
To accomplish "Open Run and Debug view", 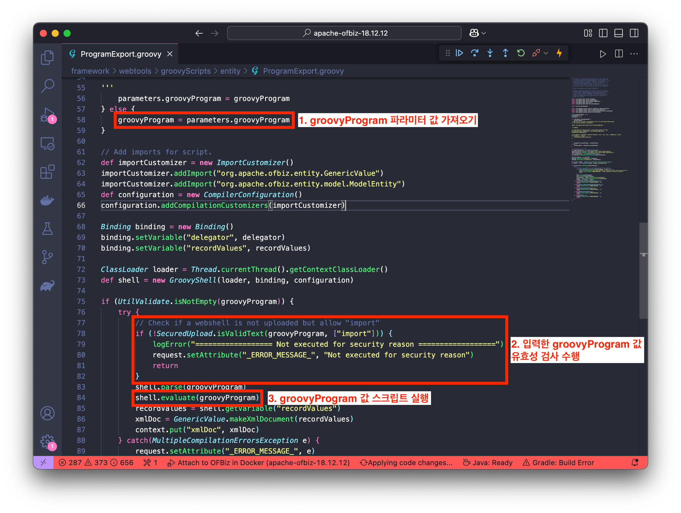I will click(48, 115).
